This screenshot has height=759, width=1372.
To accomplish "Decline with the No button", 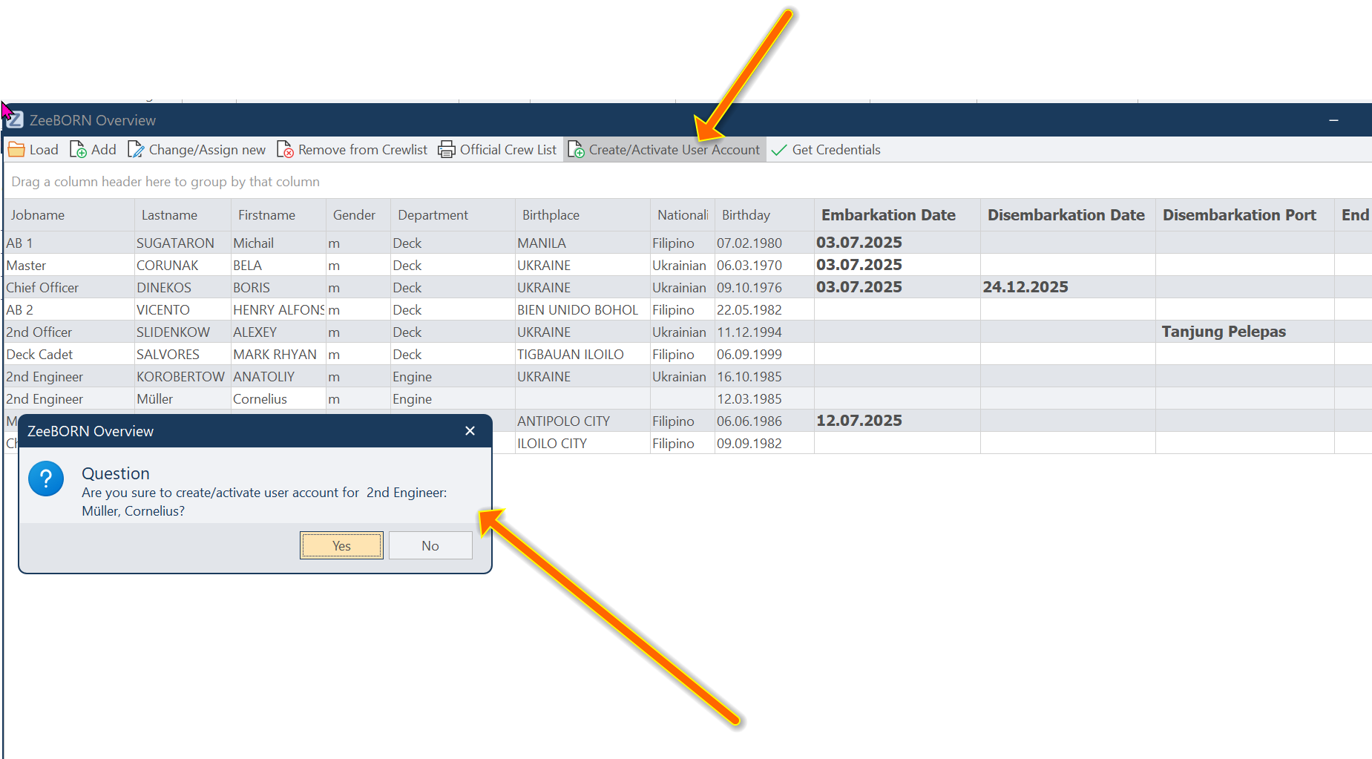I will (430, 545).
